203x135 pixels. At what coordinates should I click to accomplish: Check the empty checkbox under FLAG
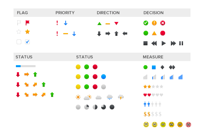tap(19, 42)
